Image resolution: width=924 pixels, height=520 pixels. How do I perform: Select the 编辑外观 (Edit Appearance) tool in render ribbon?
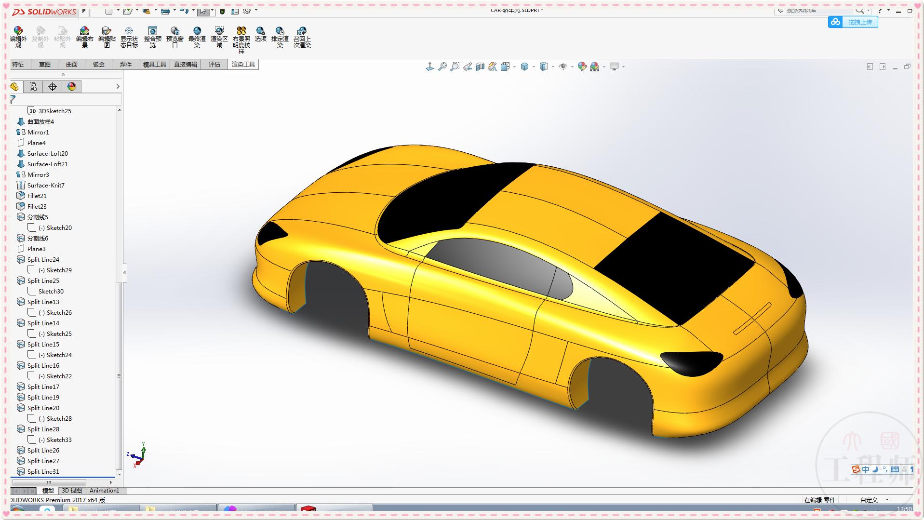coord(17,37)
